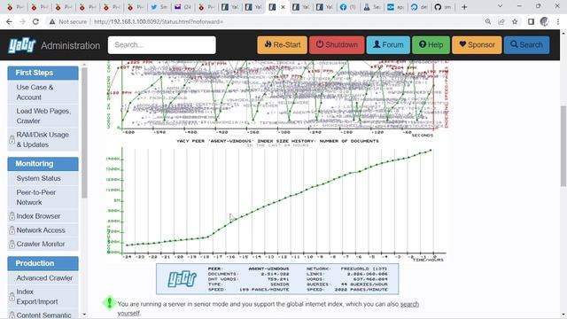The image size is (567, 319).
Task: Switch to tab right of the Facebook tab
Action: [x=372, y=7]
